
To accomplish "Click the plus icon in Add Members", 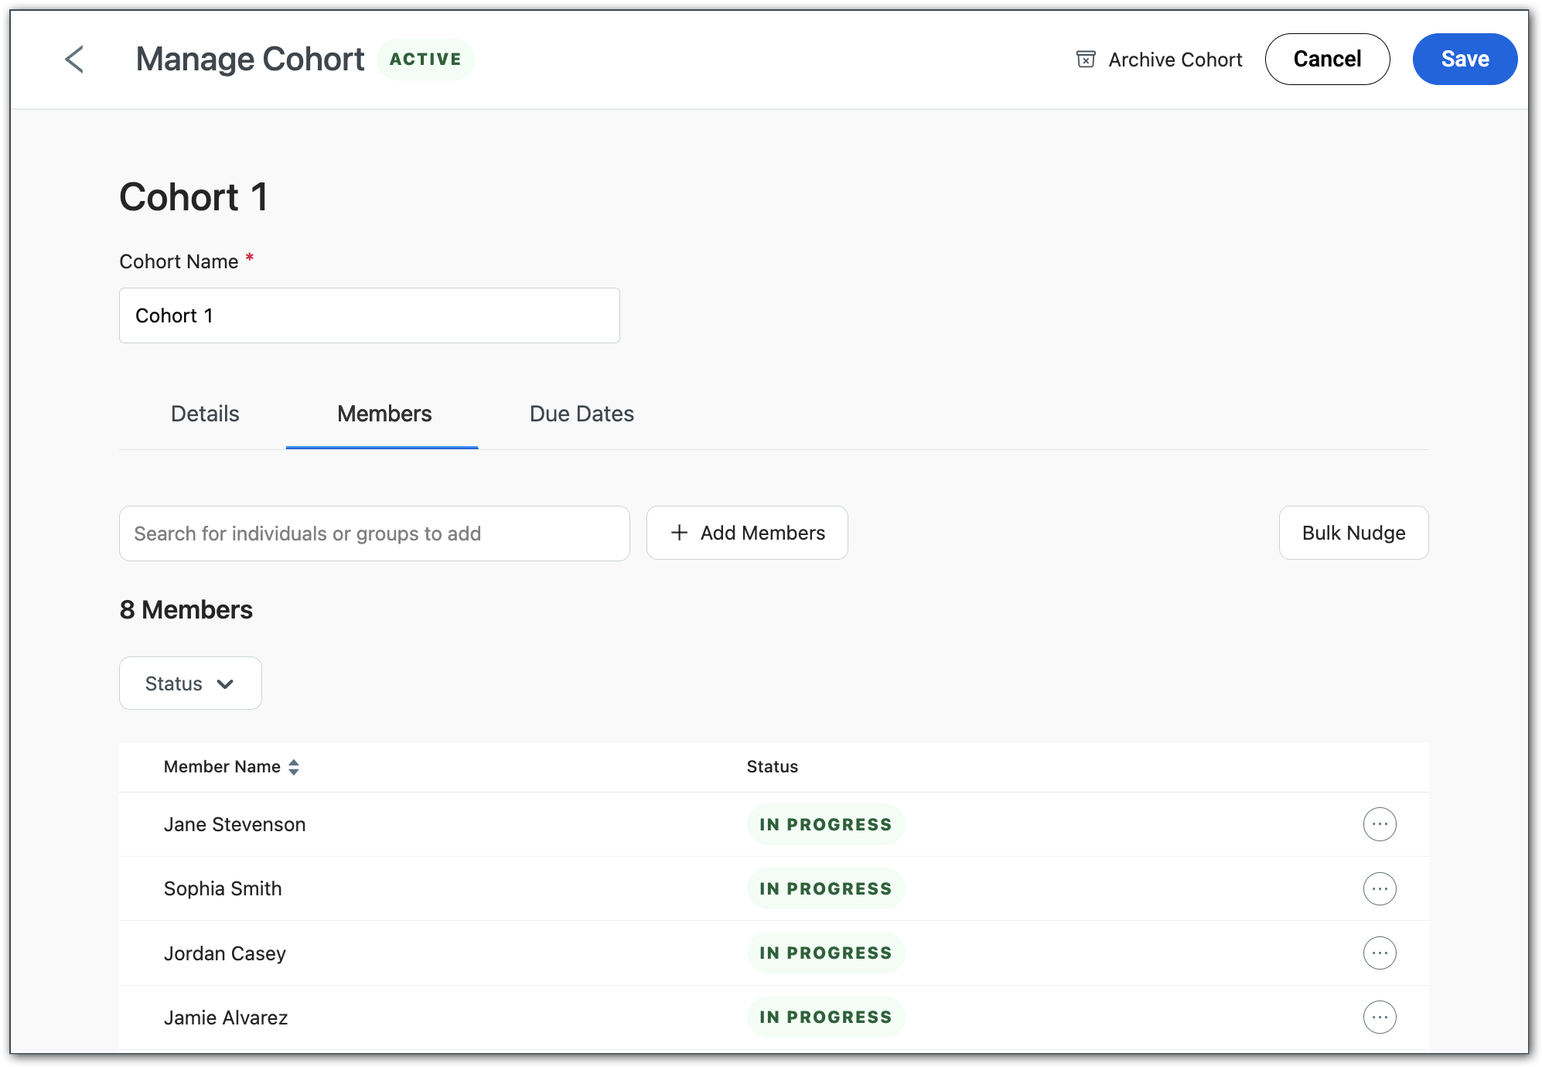I will tap(679, 533).
